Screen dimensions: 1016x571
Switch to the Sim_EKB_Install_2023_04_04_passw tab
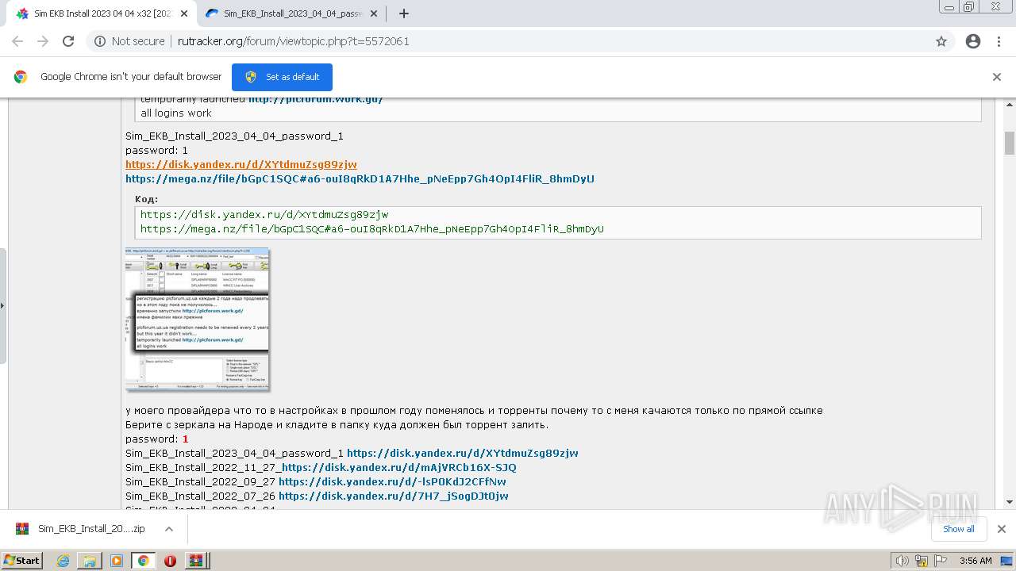coord(291,13)
